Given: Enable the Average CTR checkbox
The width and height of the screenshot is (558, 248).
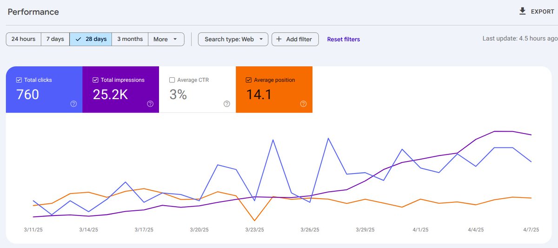Looking at the screenshot, I should tap(173, 80).
